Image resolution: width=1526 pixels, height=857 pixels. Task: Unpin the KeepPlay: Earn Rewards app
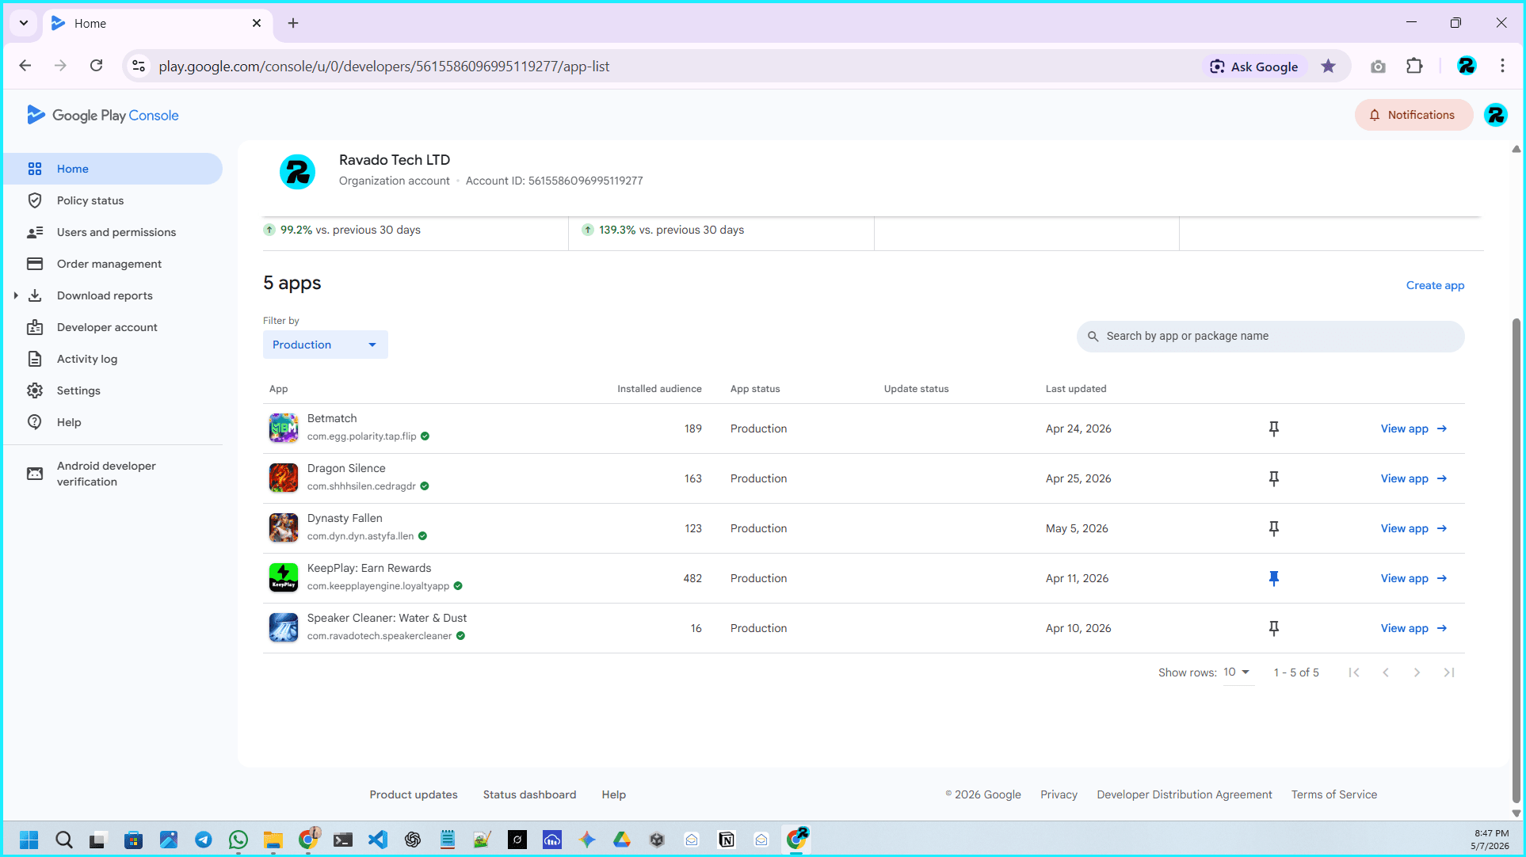(1274, 578)
